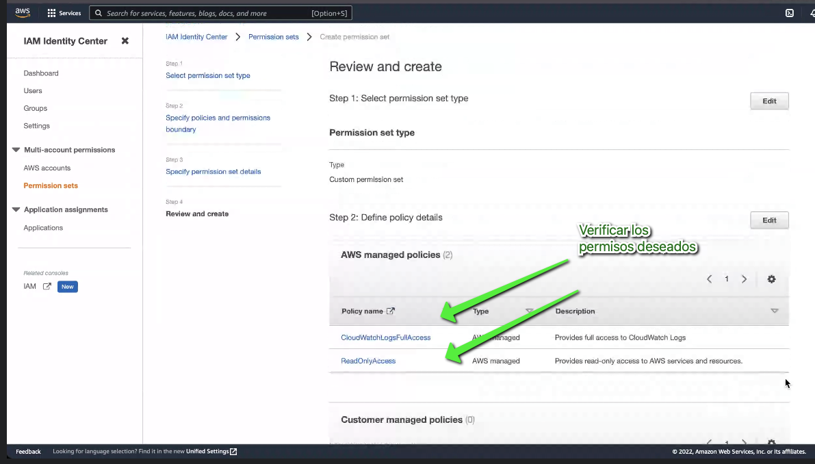Screen dimensions: 815x464
Task: Open Unified Settings link in footer
Action: click(x=207, y=452)
